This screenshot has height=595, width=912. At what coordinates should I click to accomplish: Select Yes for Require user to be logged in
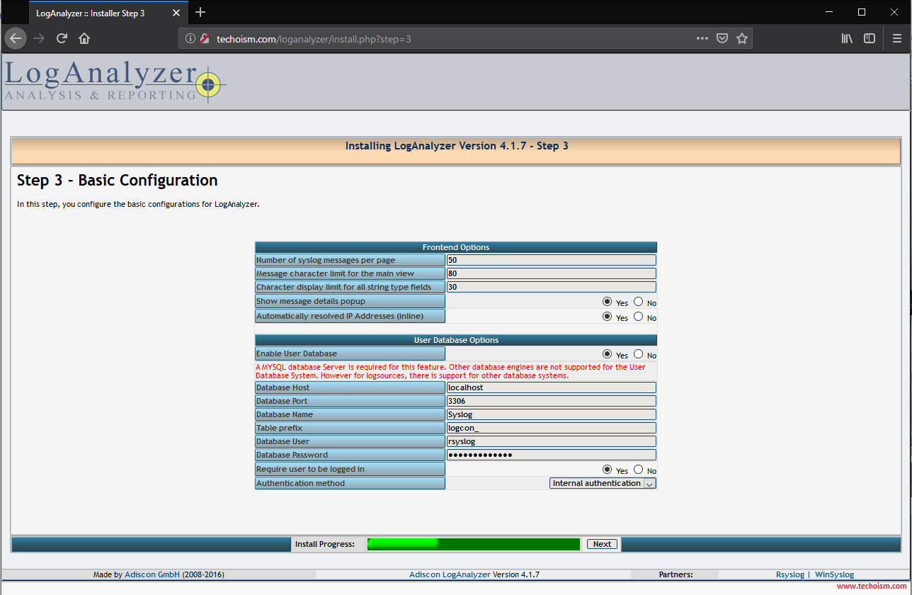(607, 470)
